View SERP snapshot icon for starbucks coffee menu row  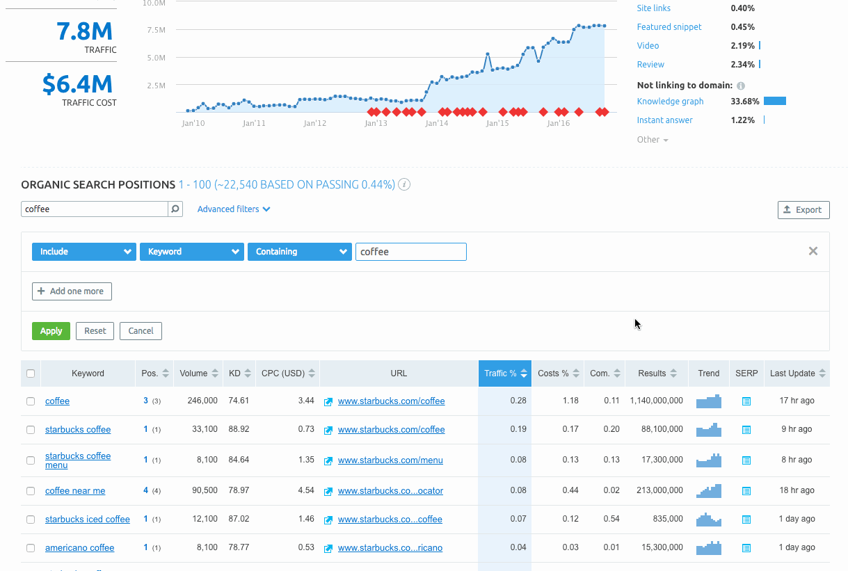click(746, 460)
